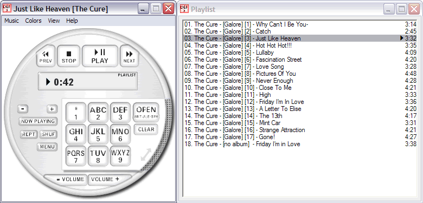
Task: Open the Colors menu
Action: tap(33, 21)
